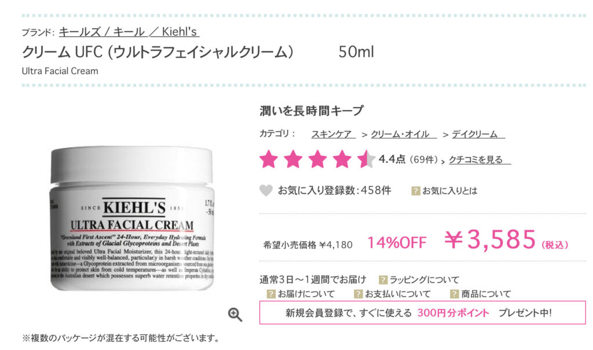This screenshot has width=593, height=350.
Task: Open the 商品について product info link
Action: coord(486,294)
